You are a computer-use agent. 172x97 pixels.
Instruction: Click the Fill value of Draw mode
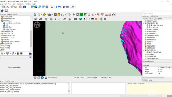(159, 74)
